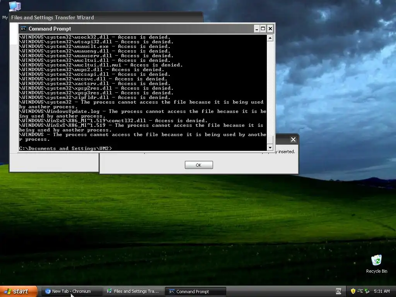Click the USB device tray icon

pyautogui.click(x=360, y=291)
